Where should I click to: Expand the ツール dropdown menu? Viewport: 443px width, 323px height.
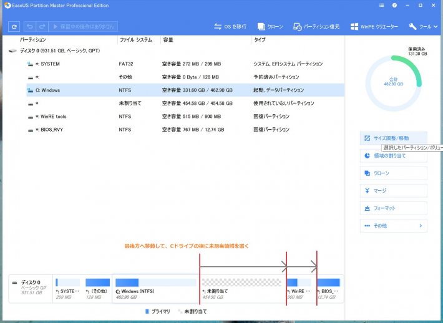pos(424,27)
